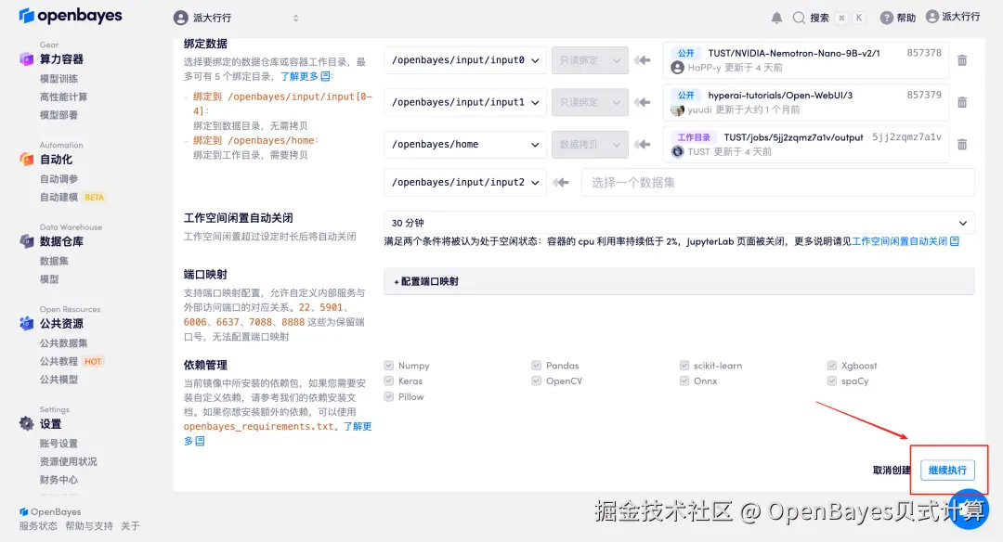Open the 数据拷贝 mode dropdown
The image size is (1003, 542).
click(x=590, y=145)
